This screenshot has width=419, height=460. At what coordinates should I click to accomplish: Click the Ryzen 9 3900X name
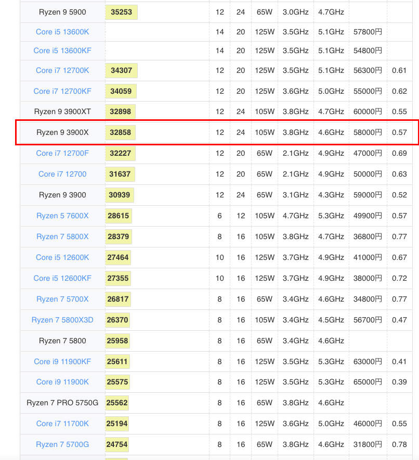pyautogui.click(x=62, y=132)
